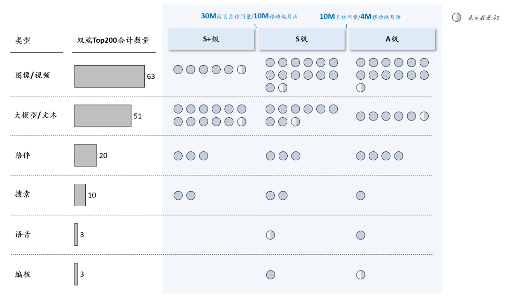Click the 双端Top200合计数量 column header
The image size is (506, 300).
(x=113, y=40)
